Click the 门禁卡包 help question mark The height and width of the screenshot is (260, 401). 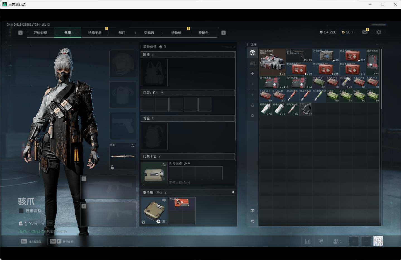coord(159,156)
